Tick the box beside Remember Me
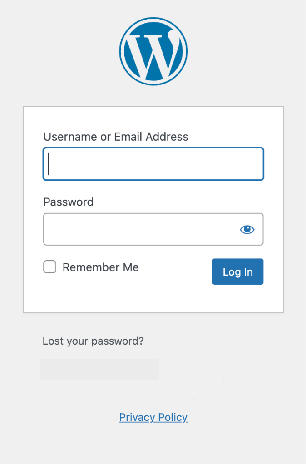Screen dimensions: 306x464 click(x=50, y=267)
